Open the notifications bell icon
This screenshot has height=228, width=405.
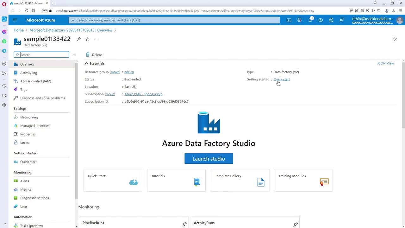pyautogui.click(x=310, y=20)
